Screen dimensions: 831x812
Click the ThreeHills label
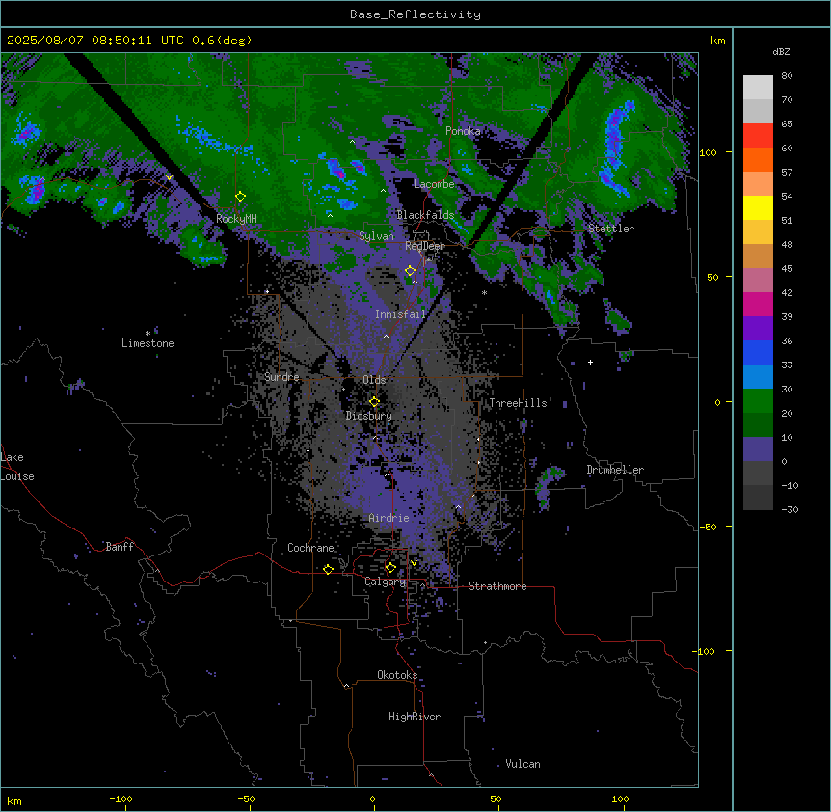[x=518, y=403]
